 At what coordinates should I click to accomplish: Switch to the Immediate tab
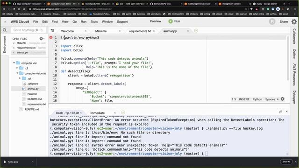[x=98, y=113]
